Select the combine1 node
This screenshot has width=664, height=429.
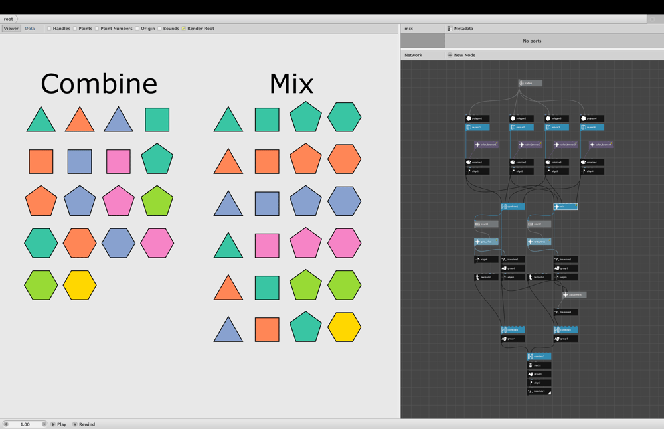[x=513, y=207]
